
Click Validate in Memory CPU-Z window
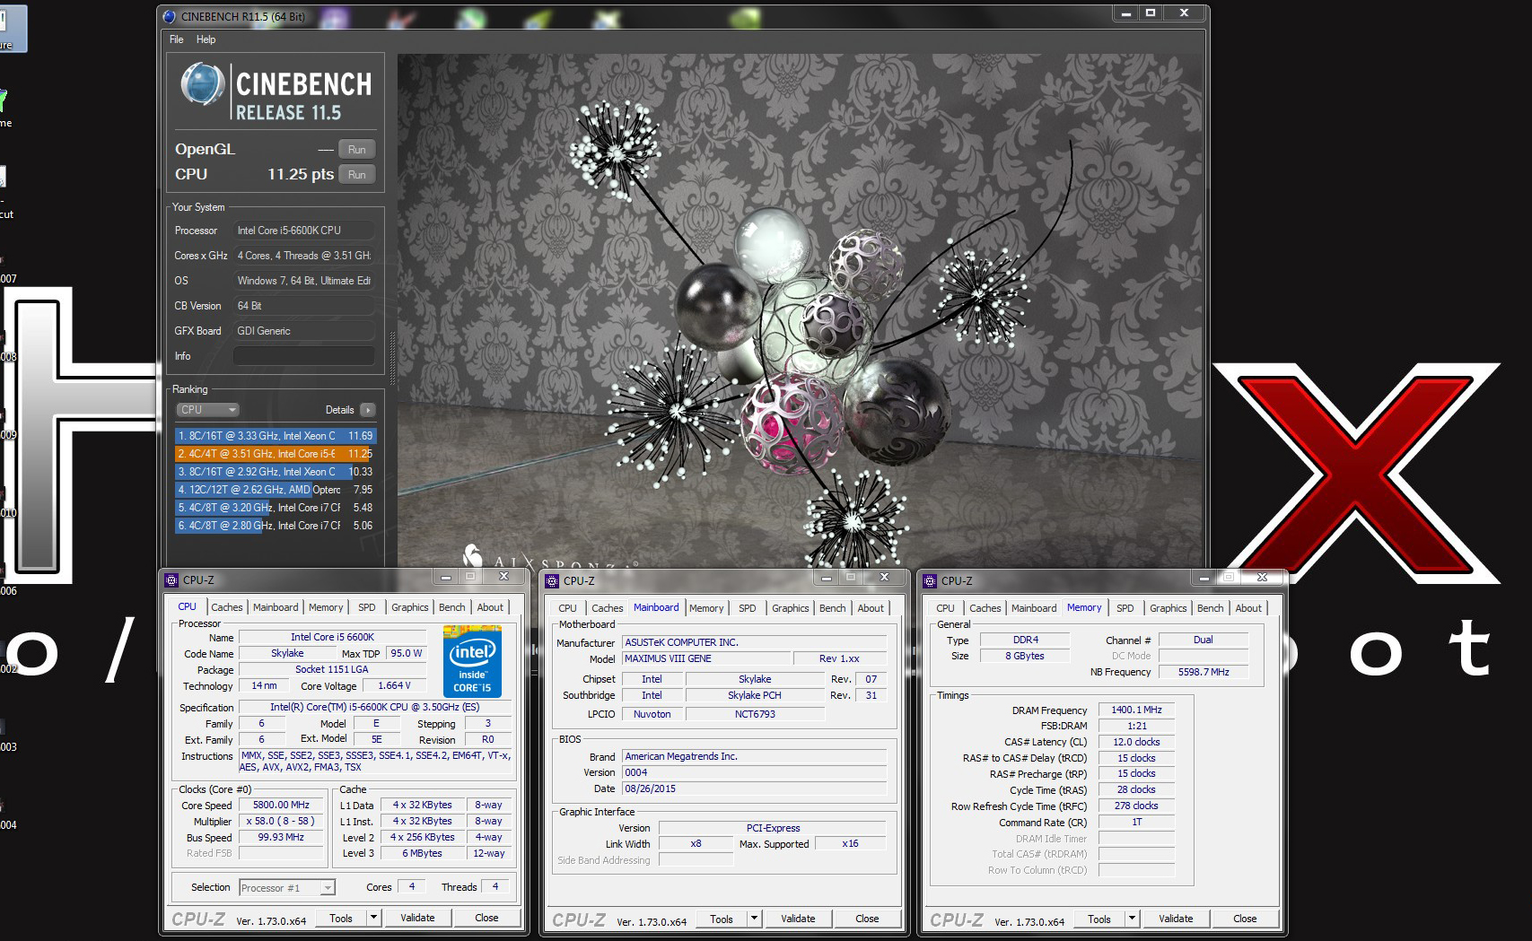(1176, 919)
